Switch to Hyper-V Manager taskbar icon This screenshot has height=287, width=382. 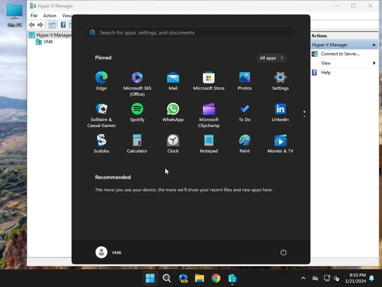point(232,278)
